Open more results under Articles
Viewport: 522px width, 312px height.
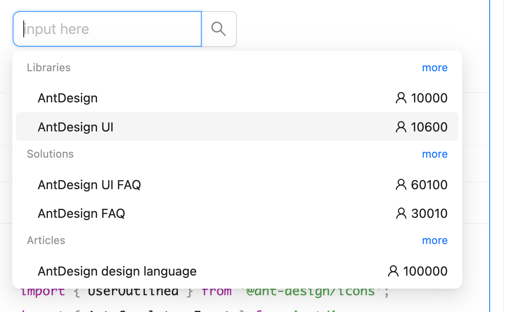[x=435, y=240]
